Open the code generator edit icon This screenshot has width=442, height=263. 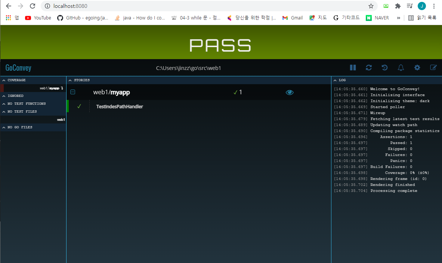[433, 67]
